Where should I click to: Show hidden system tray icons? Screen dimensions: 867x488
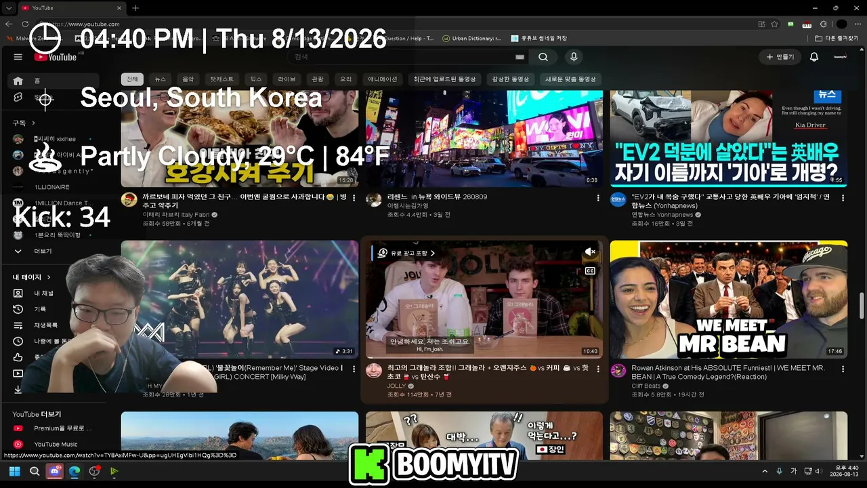tap(765, 471)
